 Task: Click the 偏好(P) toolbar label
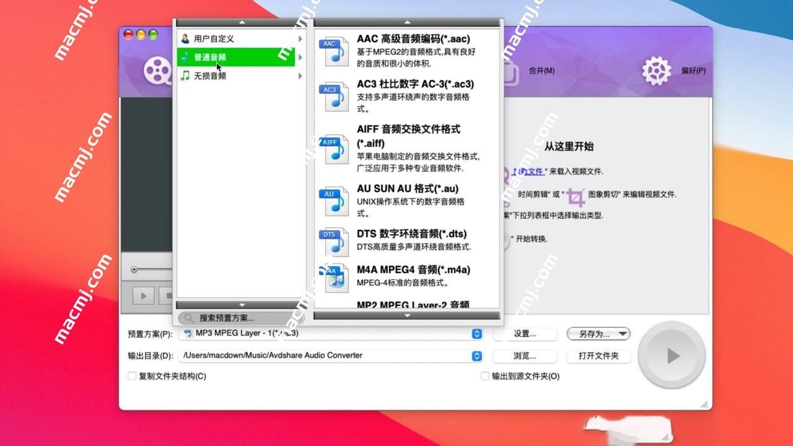(693, 71)
